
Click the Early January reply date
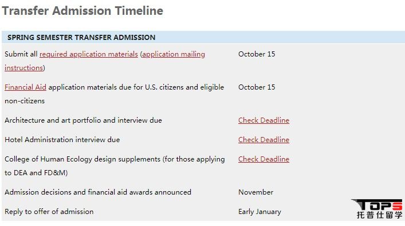[259, 212]
